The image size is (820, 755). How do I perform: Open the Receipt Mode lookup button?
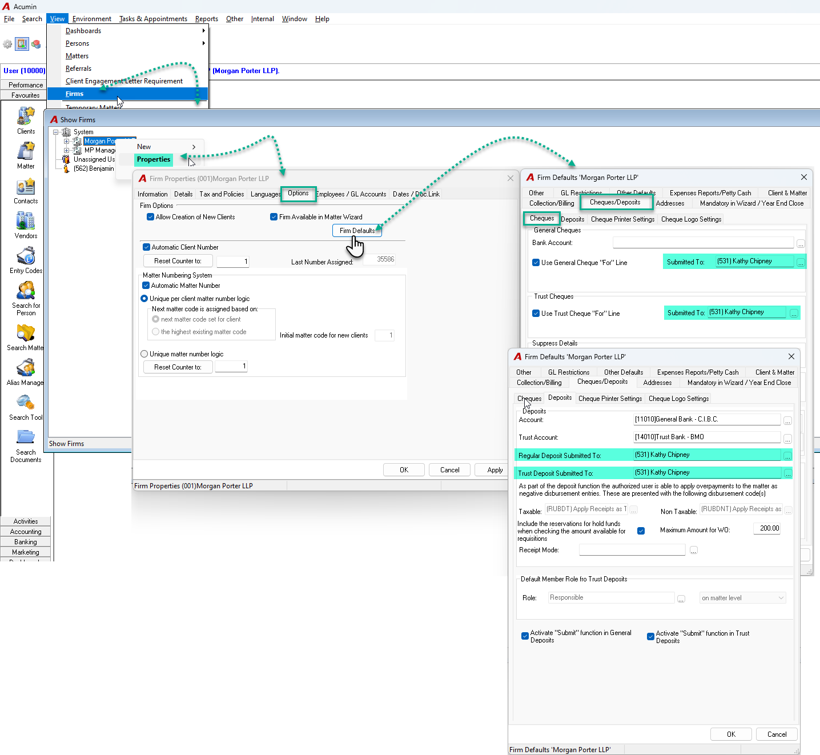click(x=694, y=551)
